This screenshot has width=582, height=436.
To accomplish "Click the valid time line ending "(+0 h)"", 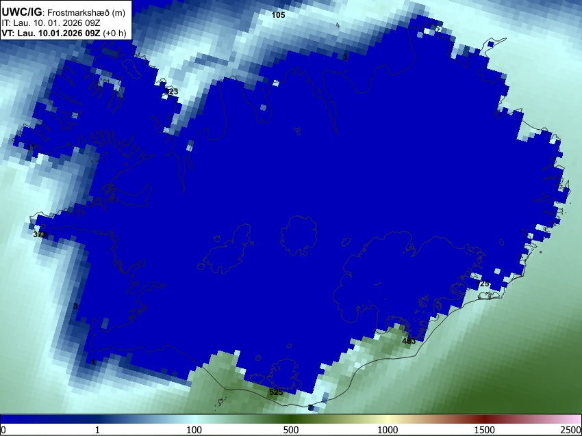I will pos(64,33).
